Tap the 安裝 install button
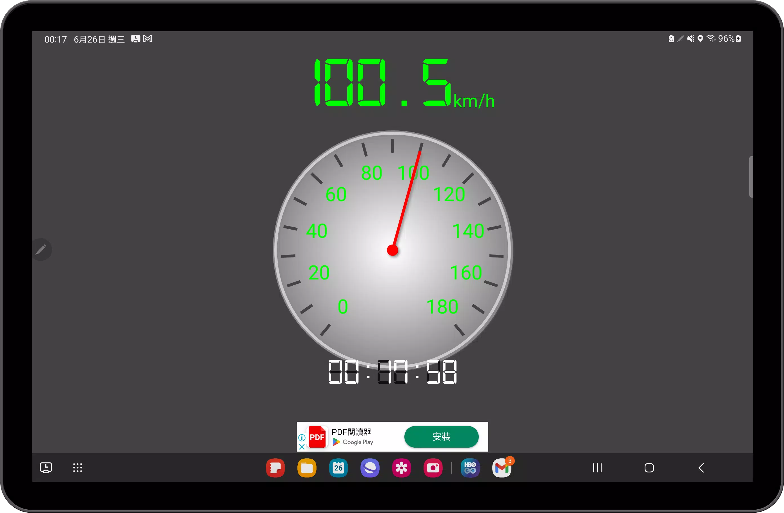This screenshot has height=513, width=784. coord(441,437)
